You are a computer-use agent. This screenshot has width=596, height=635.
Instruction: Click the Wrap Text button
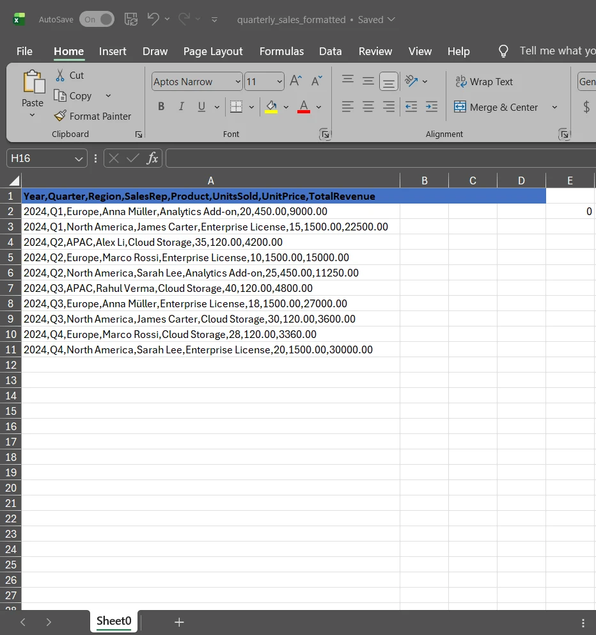(484, 81)
